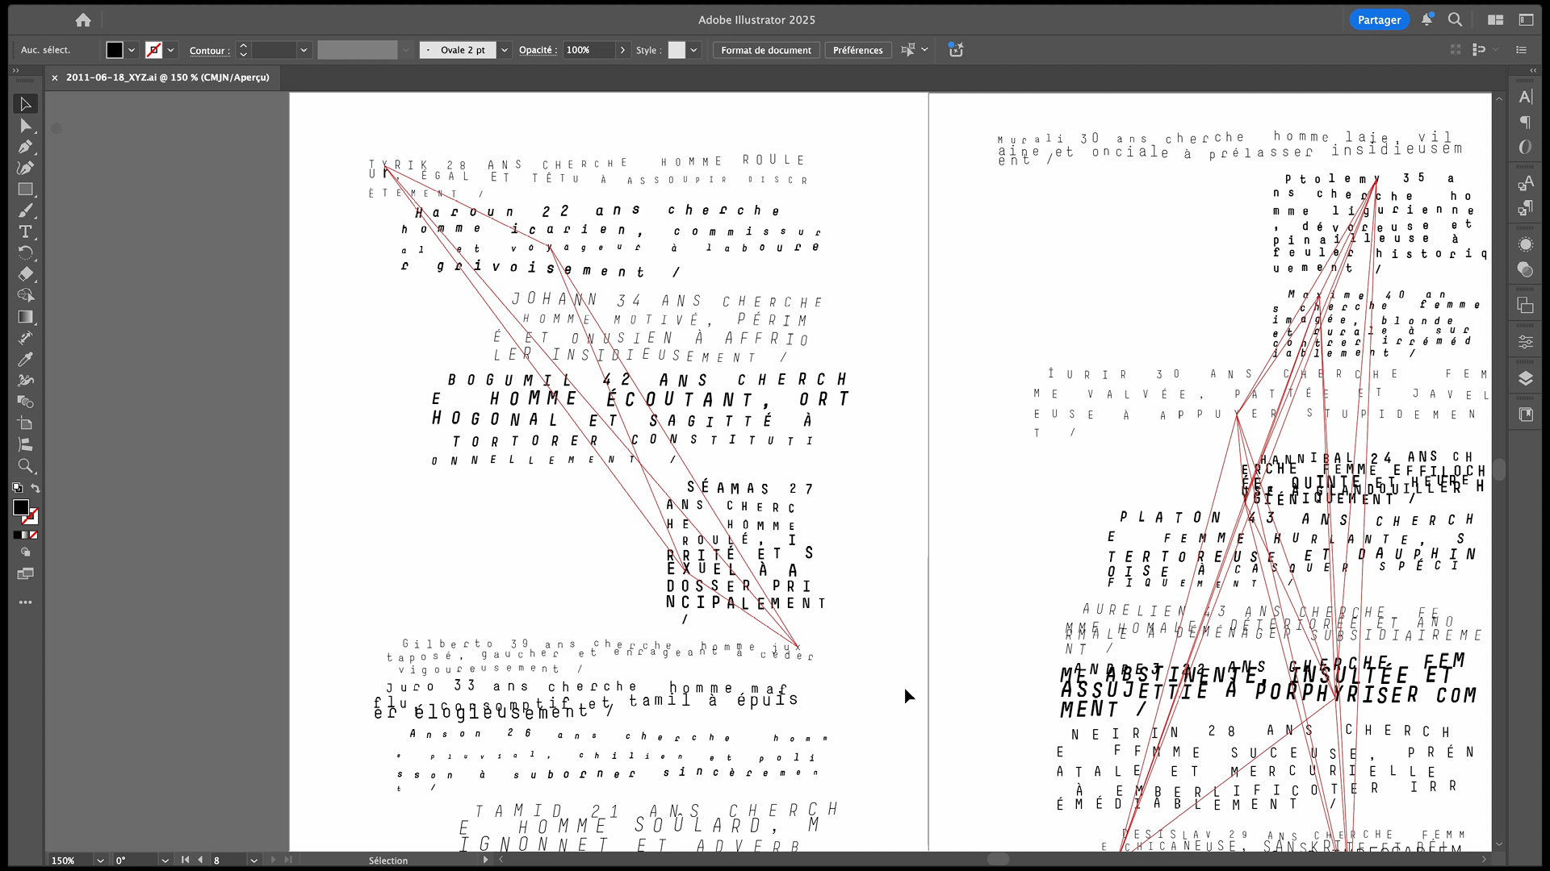Click the Format de document button
The height and width of the screenshot is (871, 1550).
click(x=765, y=50)
